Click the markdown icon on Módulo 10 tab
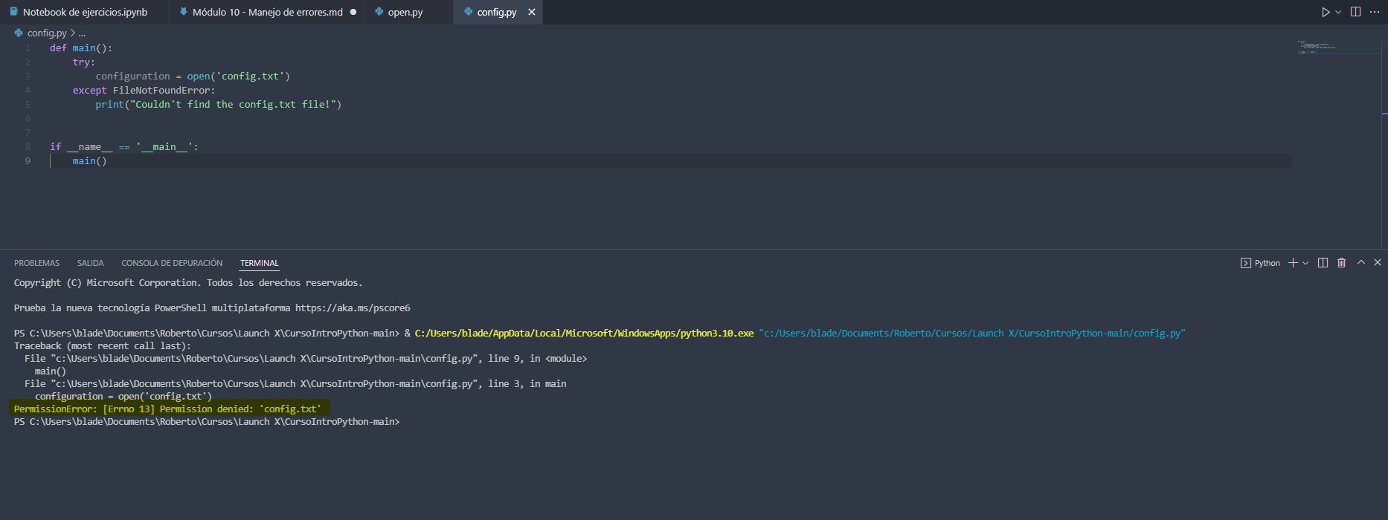This screenshot has height=520, width=1388. pos(184,12)
